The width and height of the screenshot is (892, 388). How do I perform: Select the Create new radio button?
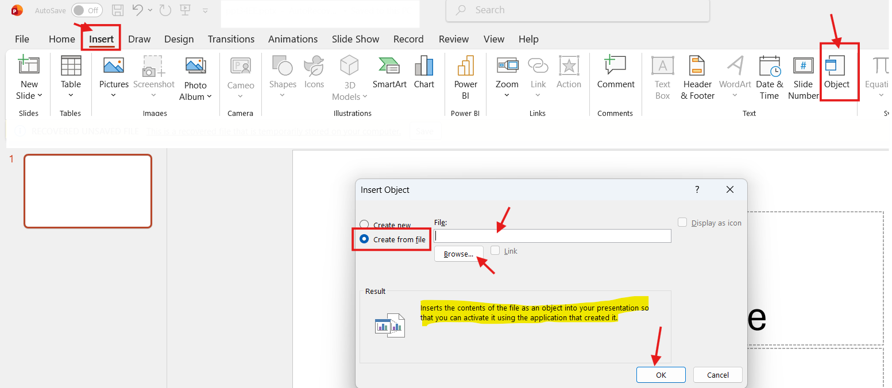pyautogui.click(x=364, y=225)
